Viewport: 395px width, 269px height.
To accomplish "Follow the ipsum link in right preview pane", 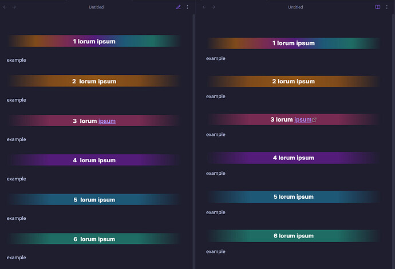I will [303, 120].
